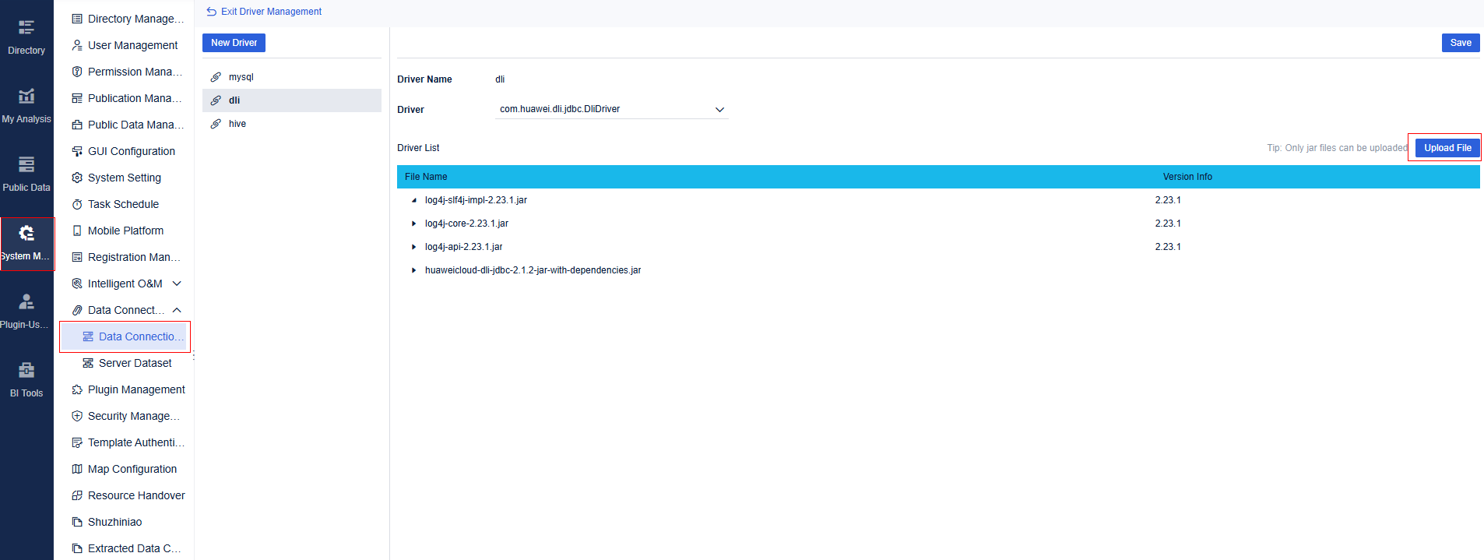Select the hive driver entry
The width and height of the screenshot is (1484, 560).
click(x=292, y=124)
